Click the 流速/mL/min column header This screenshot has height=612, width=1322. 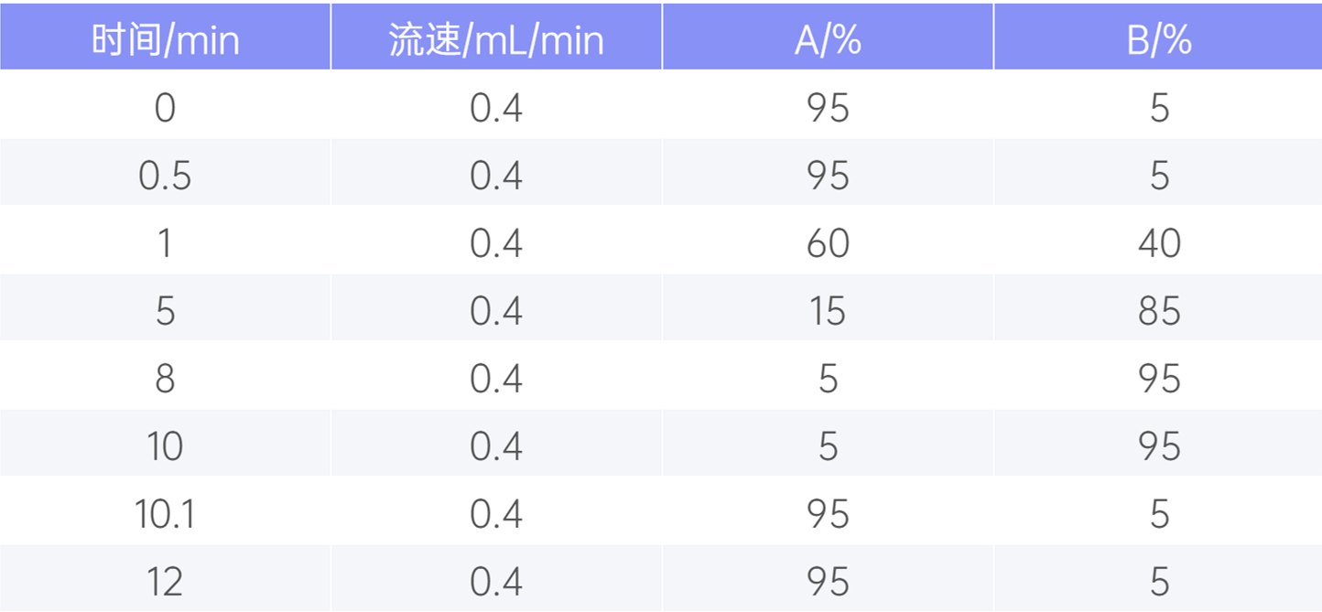click(x=496, y=40)
